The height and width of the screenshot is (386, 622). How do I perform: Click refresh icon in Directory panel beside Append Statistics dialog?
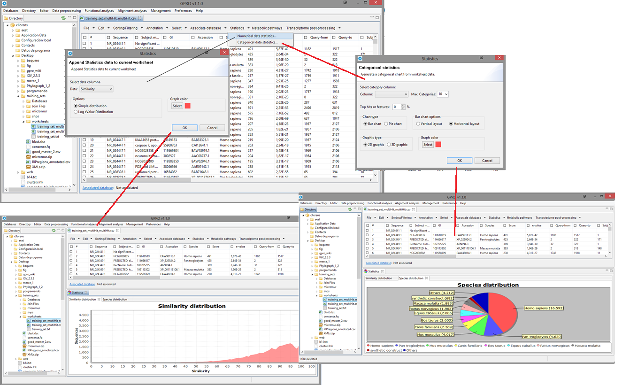63,18
